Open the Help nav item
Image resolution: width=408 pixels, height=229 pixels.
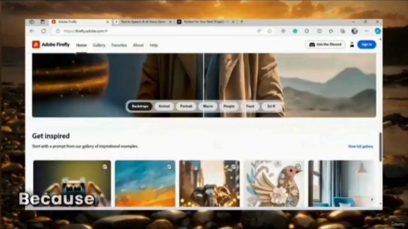pos(154,45)
